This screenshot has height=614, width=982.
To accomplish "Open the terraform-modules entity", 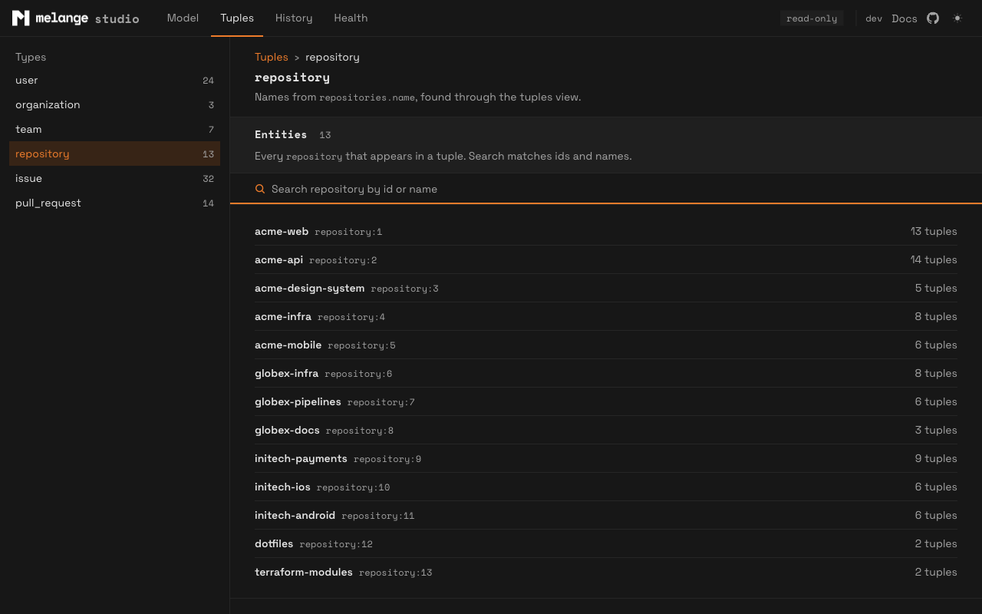I will tap(606, 572).
